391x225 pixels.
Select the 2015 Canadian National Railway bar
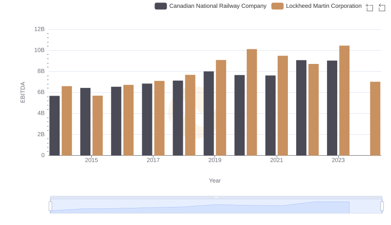85,122
